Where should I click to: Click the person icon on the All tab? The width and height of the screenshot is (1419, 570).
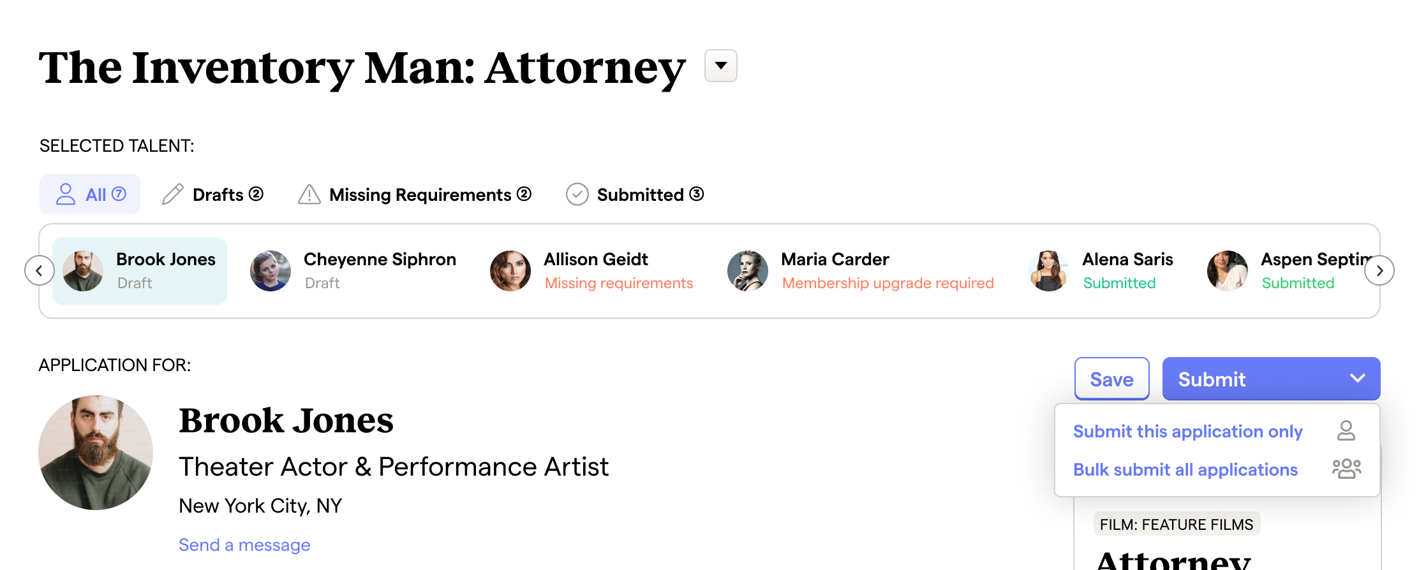click(x=66, y=194)
